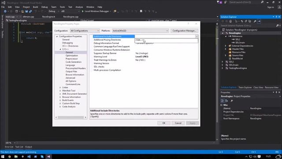Open the Additional Include Directories value dropdown arrow
The image size is (282, 159).
click(197, 36)
